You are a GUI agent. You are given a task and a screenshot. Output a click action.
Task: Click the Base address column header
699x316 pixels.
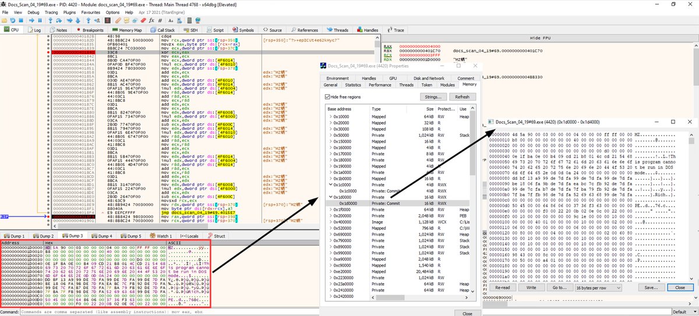coord(347,109)
